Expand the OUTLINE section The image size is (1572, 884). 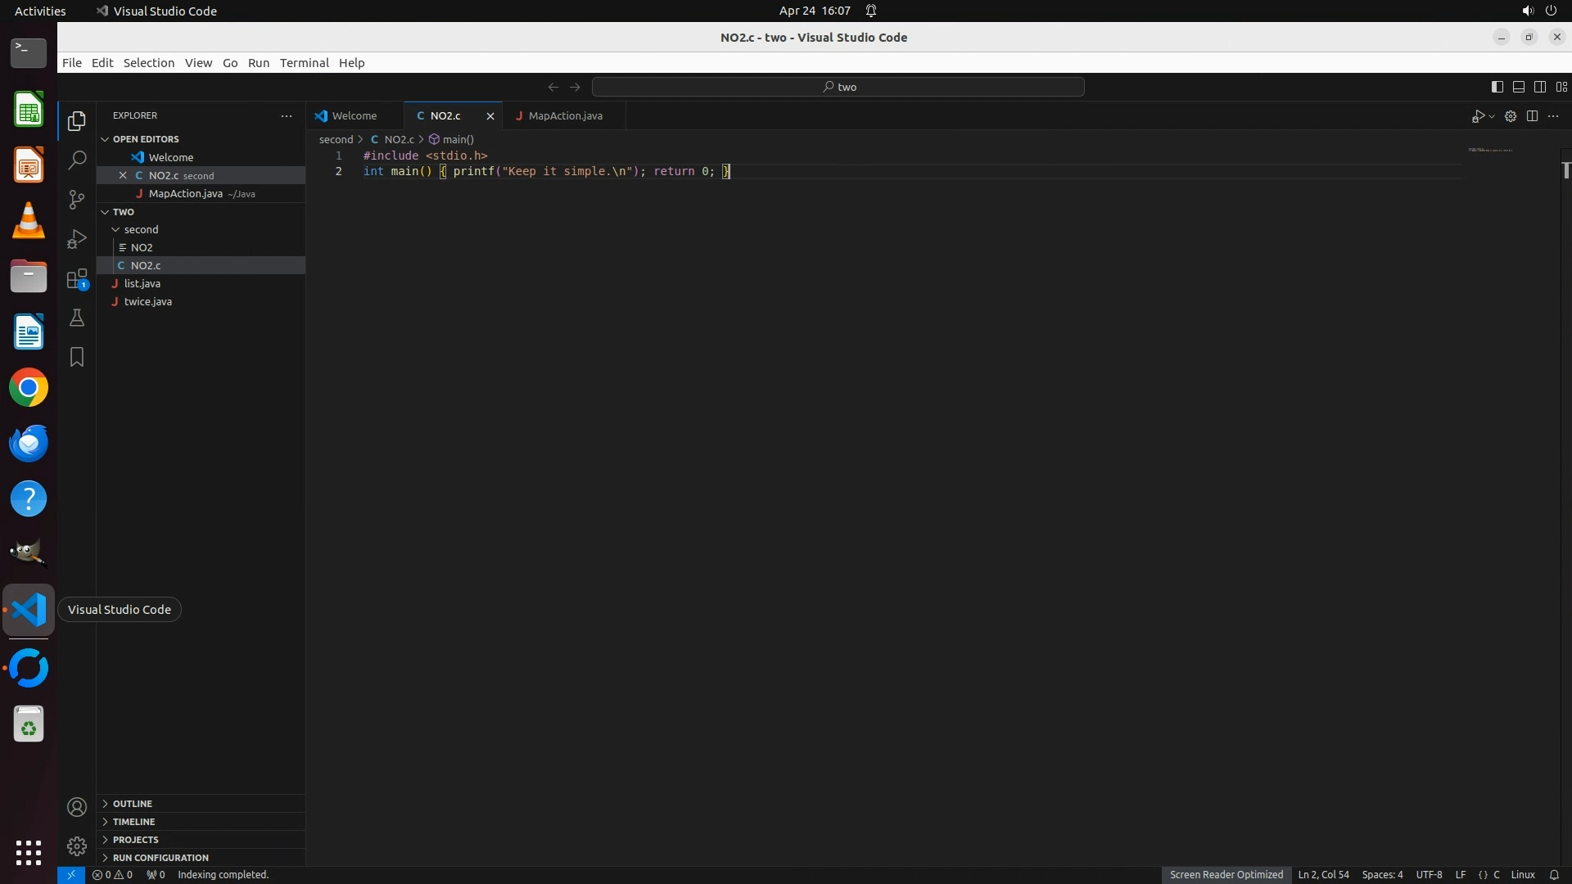click(132, 804)
